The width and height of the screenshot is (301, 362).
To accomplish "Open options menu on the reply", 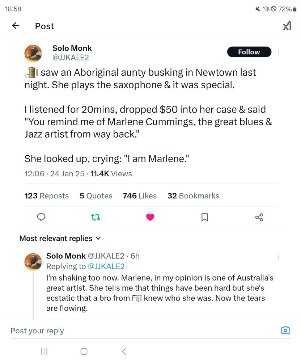I will 278,256.
